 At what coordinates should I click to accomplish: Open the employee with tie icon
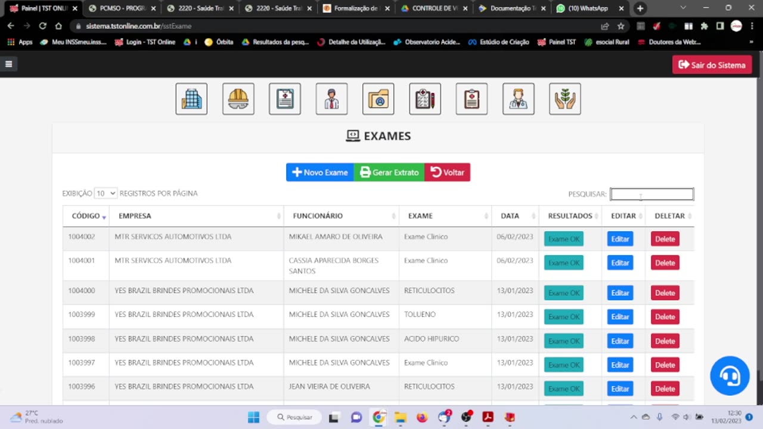click(331, 99)
